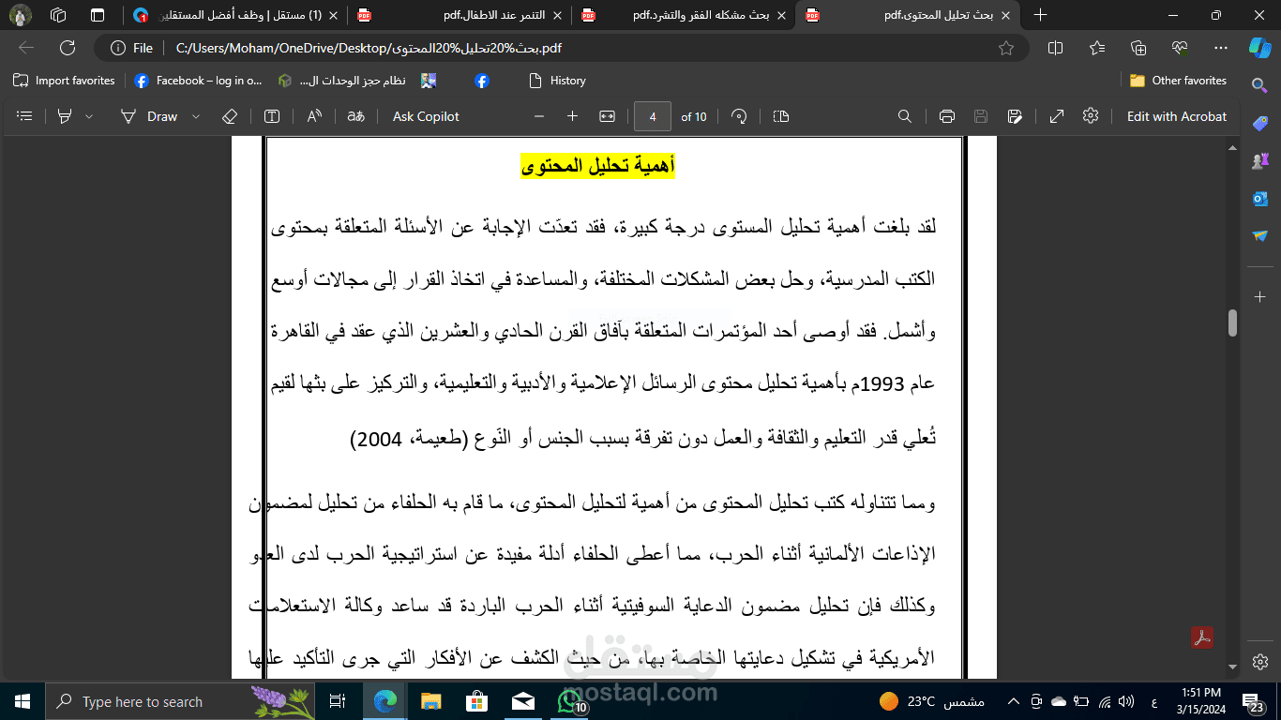
Task: Print the PDF document
Action: click(x=947, y=116)
